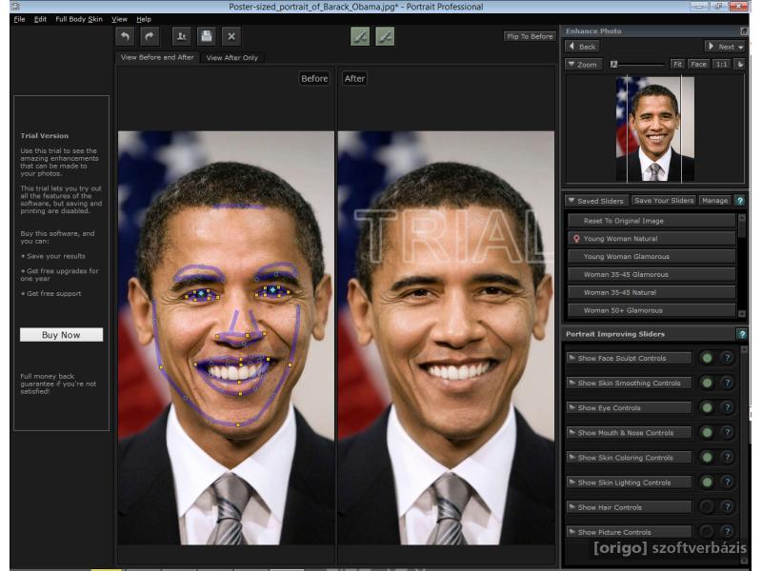
Task: Open help for Saved Sliders section
Action: [x=740, y=201]
